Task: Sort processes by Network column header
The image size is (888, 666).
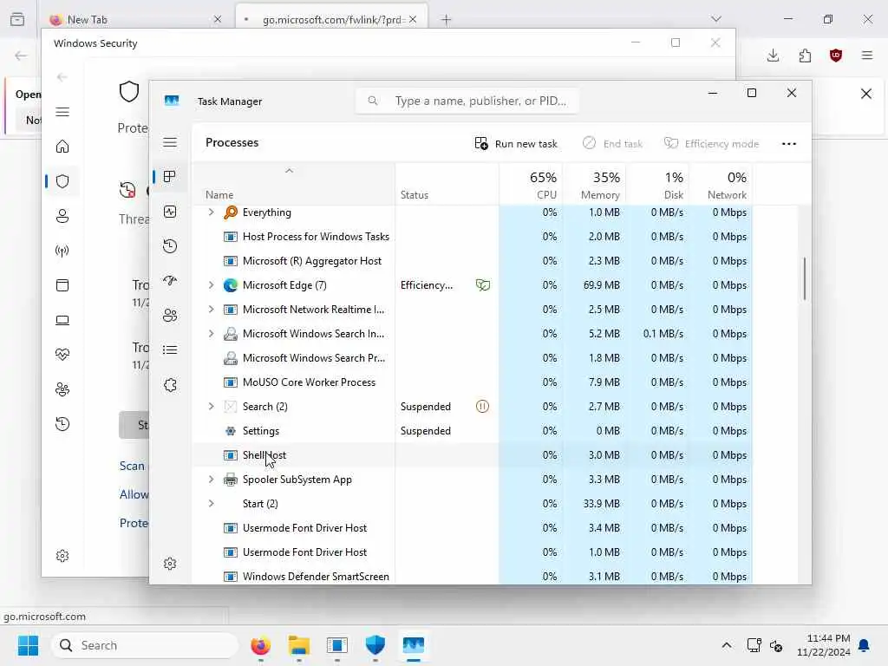Action: point(721,184)
